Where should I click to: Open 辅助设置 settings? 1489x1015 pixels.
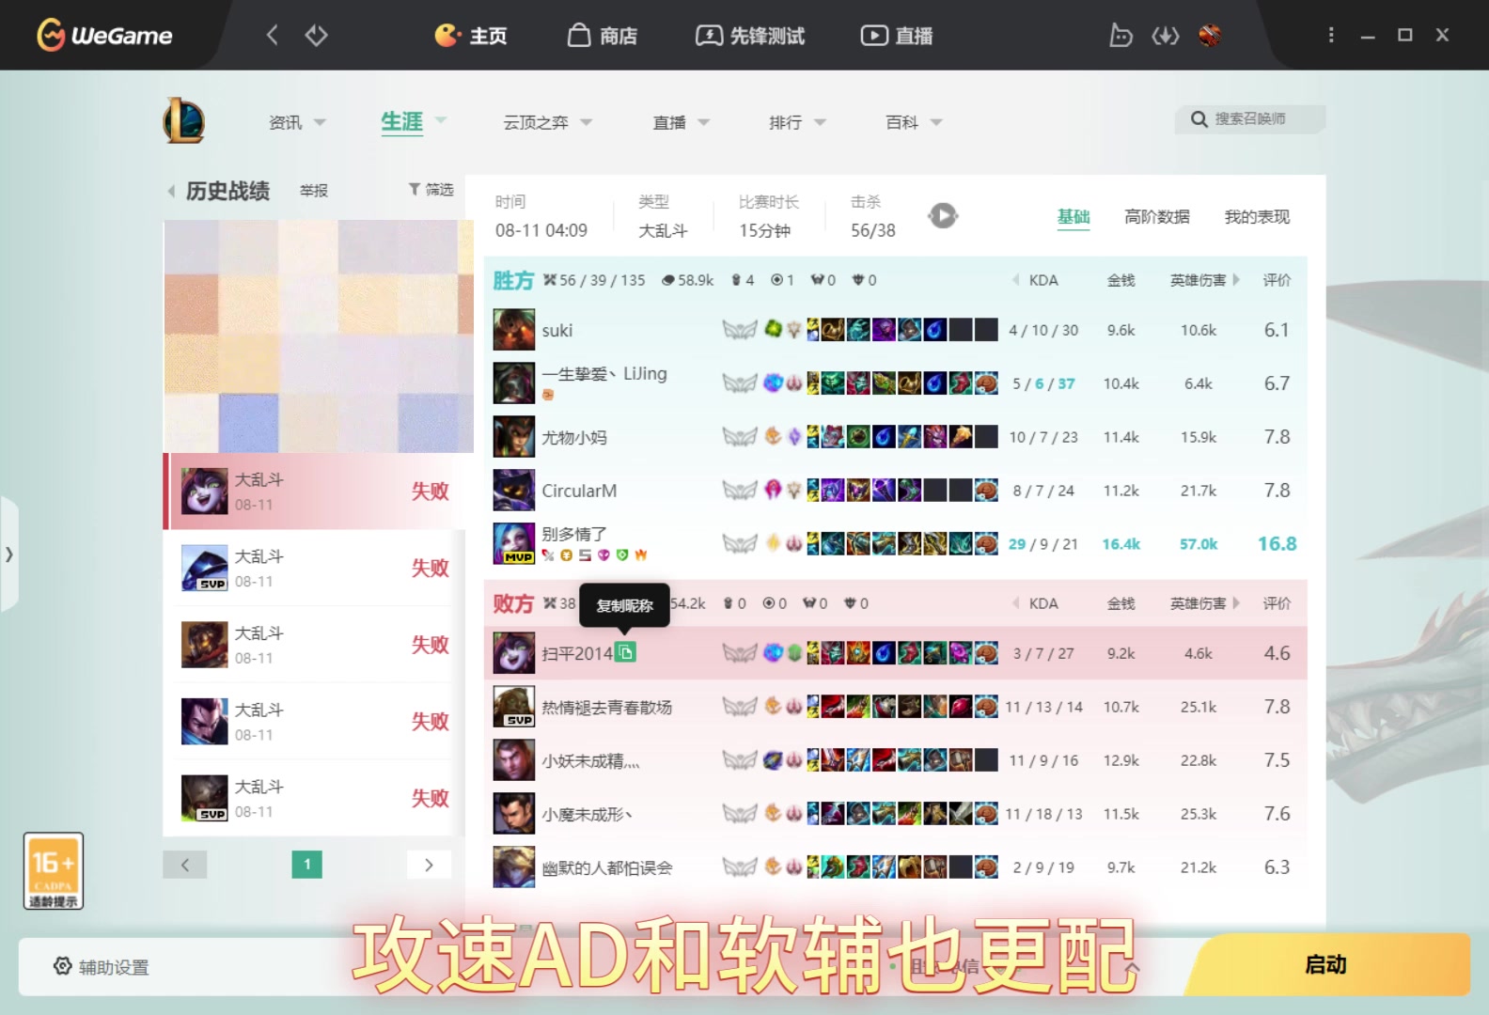(x=102, y=967)
